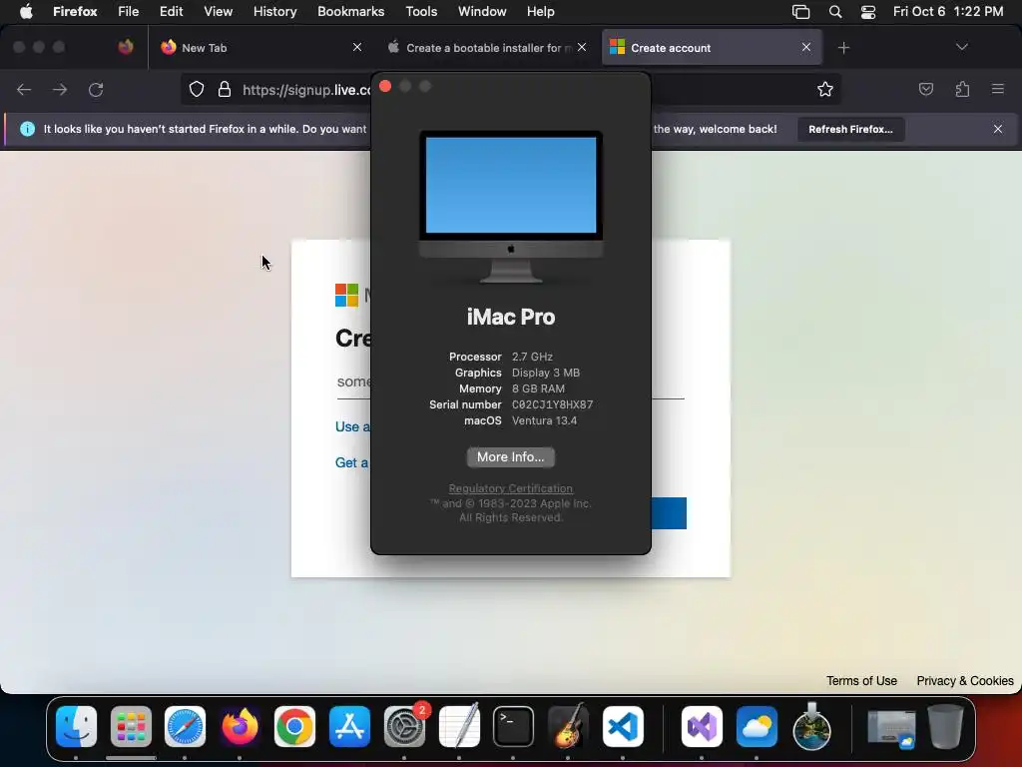
Task: Dismiss the Firefox notification bar
Action: [x=998, y=129]
